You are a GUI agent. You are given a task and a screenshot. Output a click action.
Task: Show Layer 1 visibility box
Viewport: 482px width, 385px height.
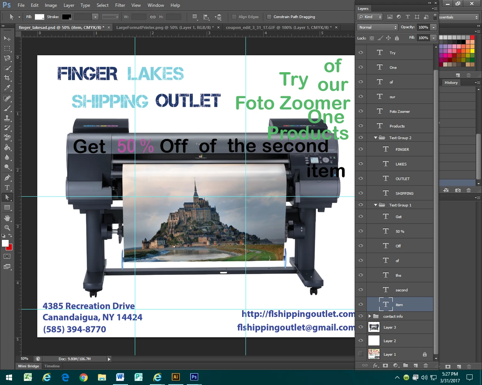(x=361, y=354)
